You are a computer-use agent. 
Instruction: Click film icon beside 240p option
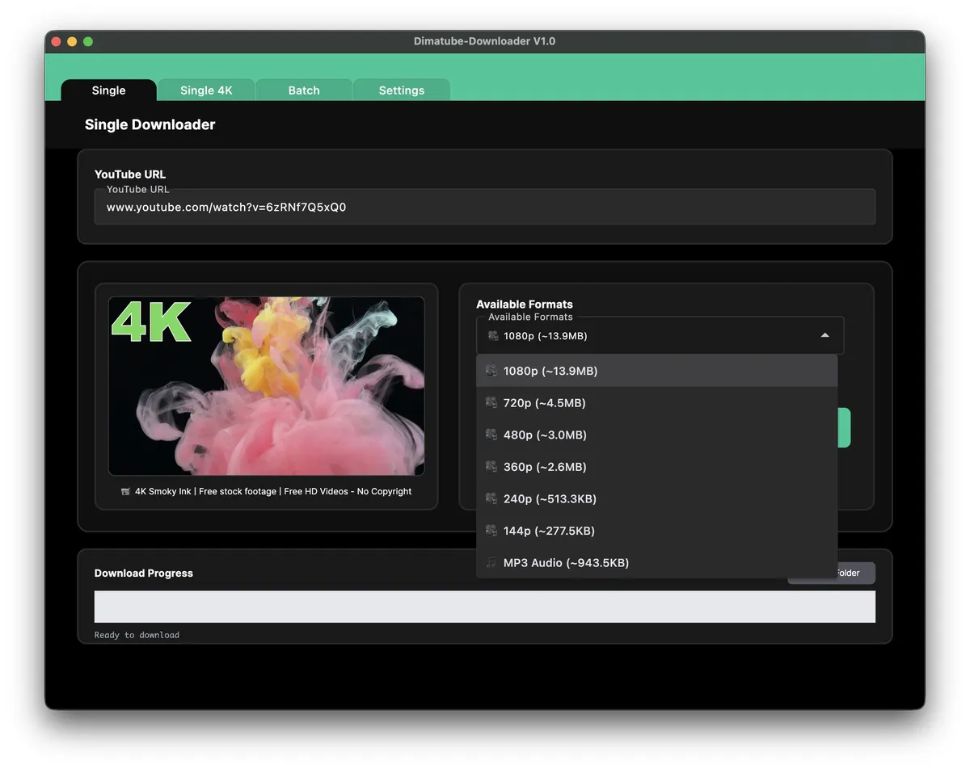coord(491,498)
